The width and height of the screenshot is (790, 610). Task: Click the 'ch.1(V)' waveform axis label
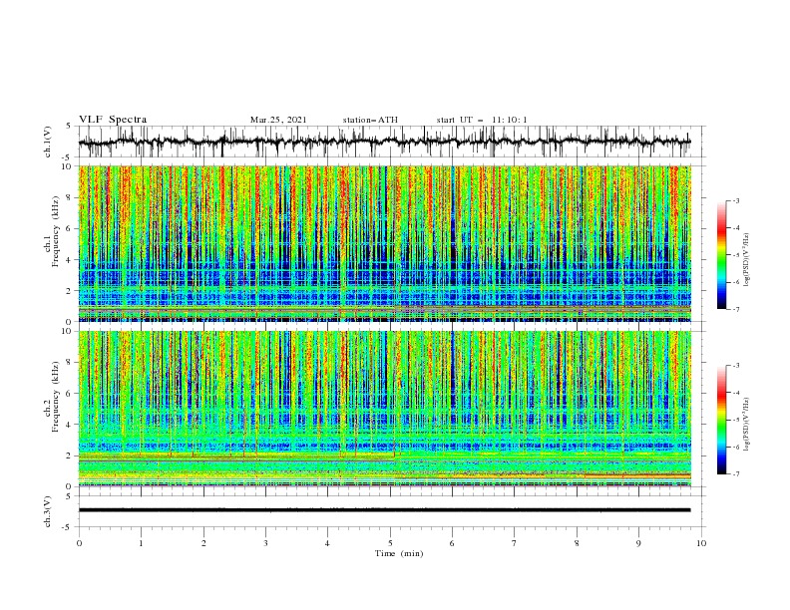click(x=48, y=142)
